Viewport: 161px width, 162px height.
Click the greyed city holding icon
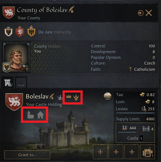(40, 115)
